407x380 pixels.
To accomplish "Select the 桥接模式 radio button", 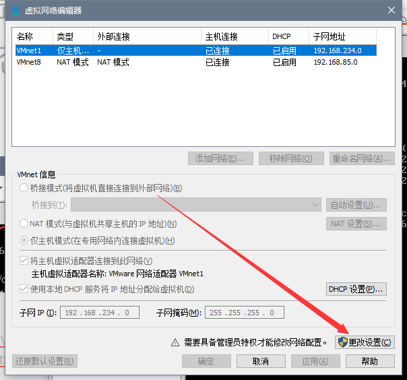I will [x=24, y=188].
